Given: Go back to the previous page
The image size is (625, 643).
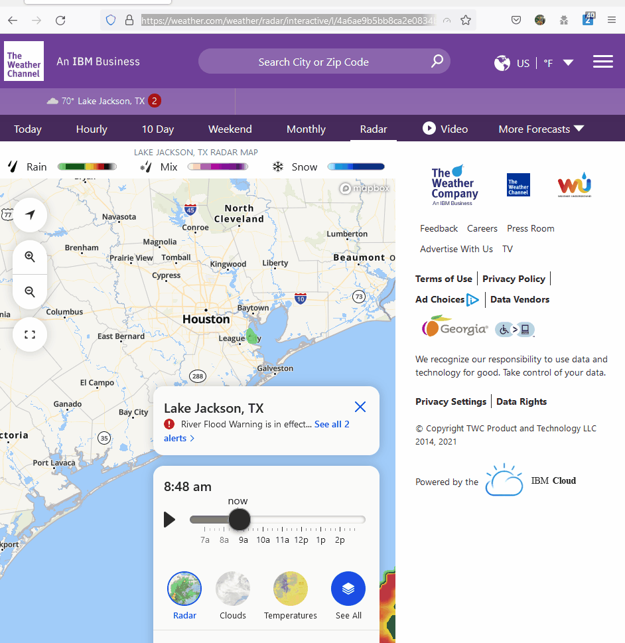Looking at the screenshot, I should pos(13,20).
